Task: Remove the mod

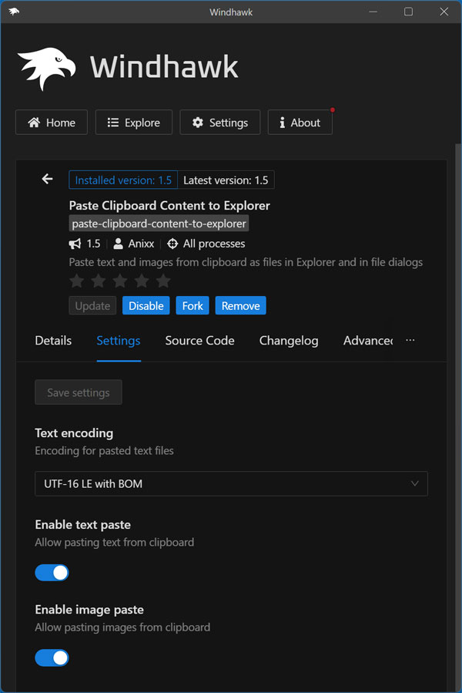Action: point(241,306)
